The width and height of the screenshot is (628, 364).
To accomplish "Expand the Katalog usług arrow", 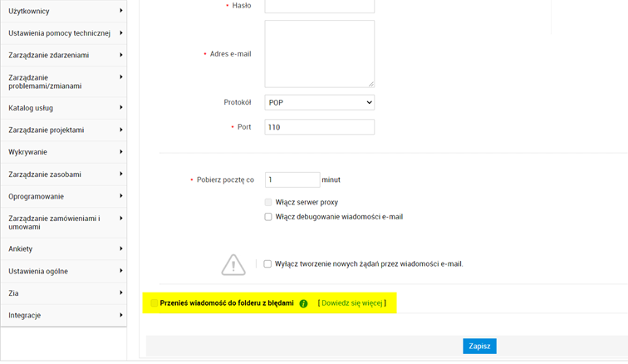I will click(121, 108).
